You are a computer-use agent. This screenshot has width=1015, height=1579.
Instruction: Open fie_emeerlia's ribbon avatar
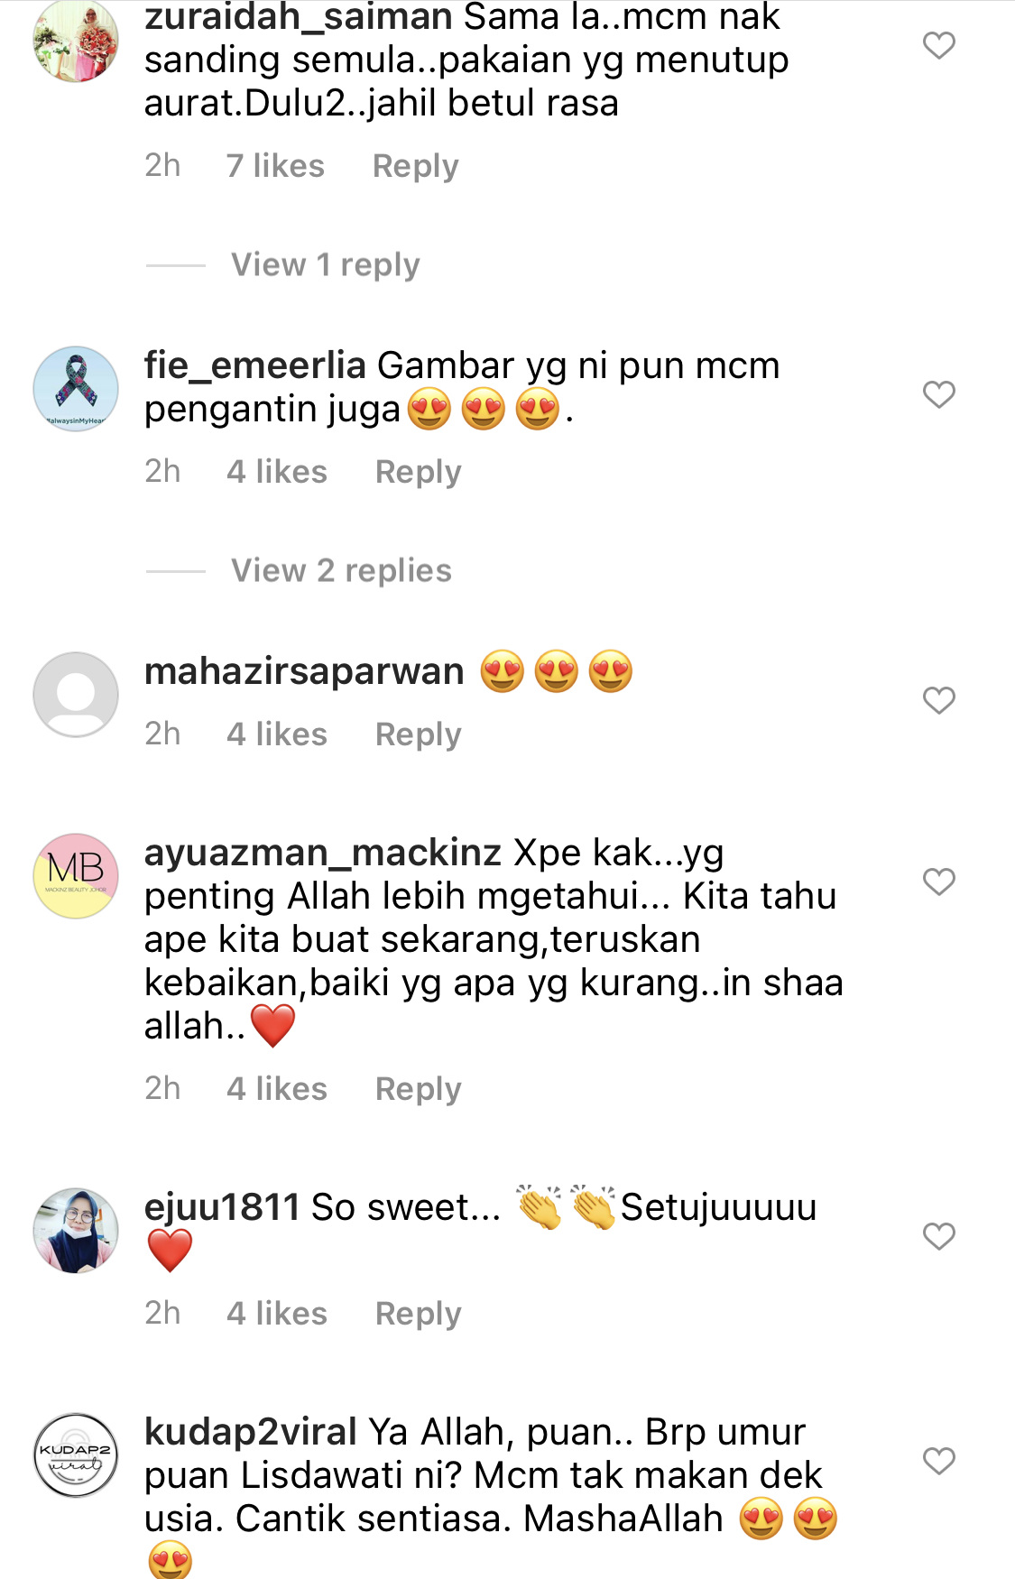[76, 389]
